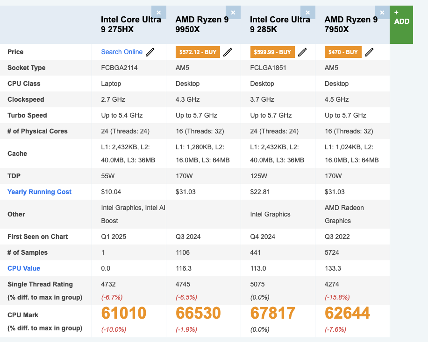The width and height of the screenshot is (428, 342).
Task: Click TDP value 55W
Action: point(108,176)
